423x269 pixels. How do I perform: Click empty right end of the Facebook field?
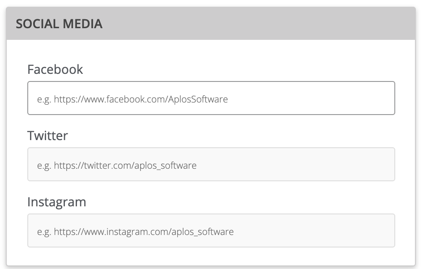point(350,98)
